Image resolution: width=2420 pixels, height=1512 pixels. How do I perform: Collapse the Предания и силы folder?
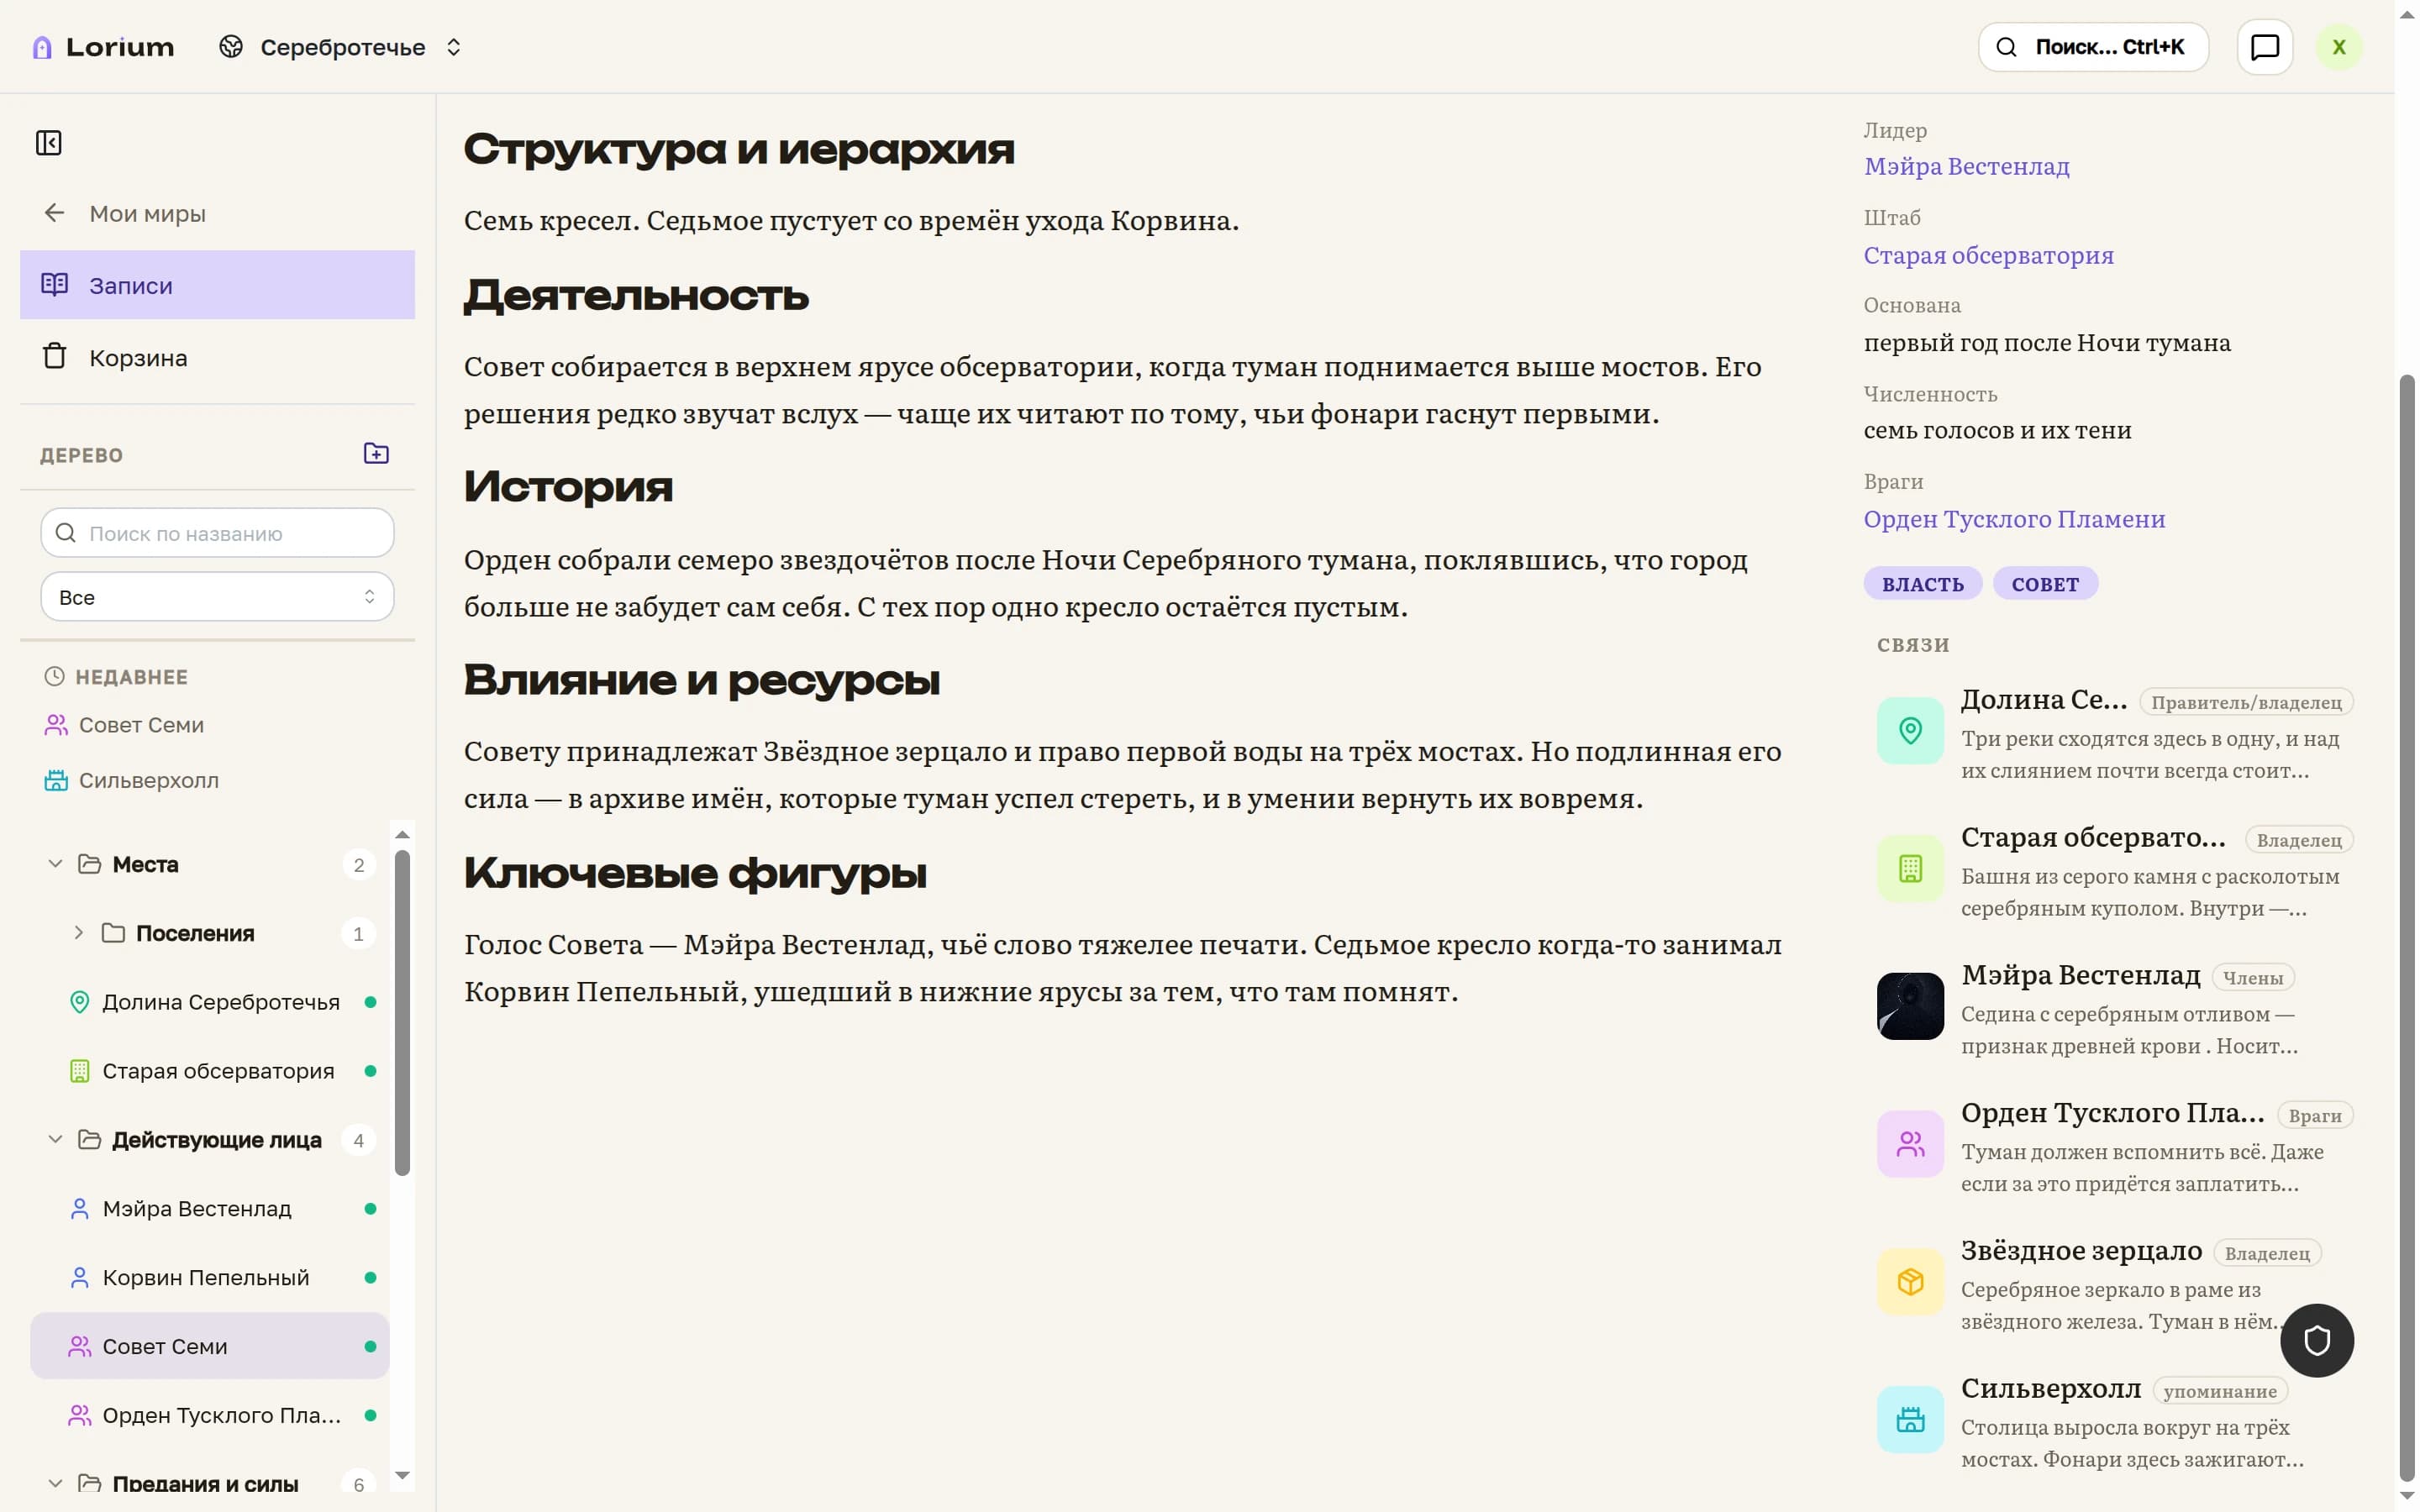[56, 1484]
